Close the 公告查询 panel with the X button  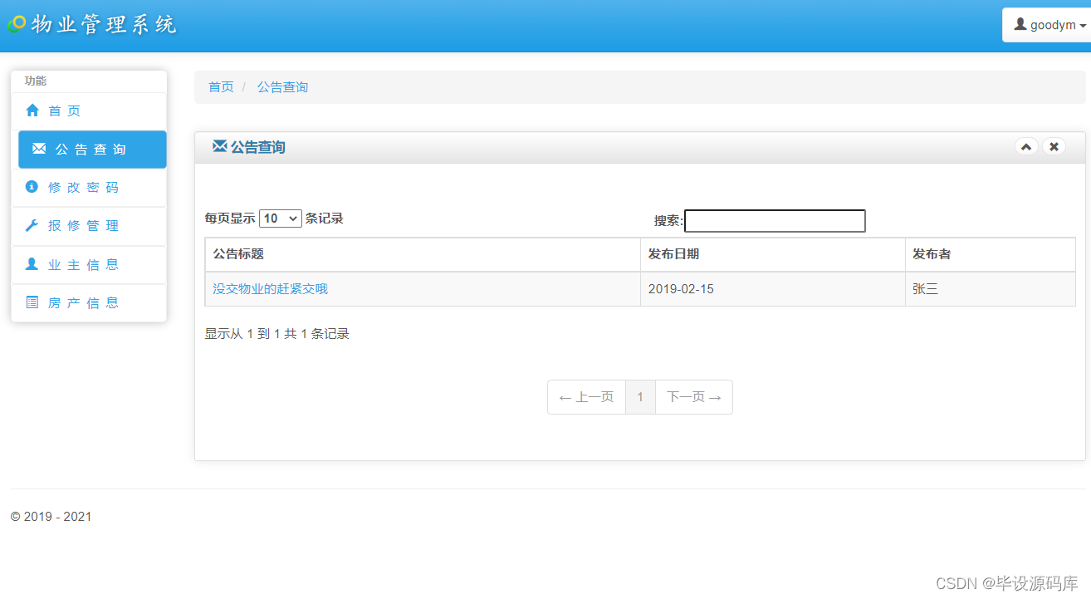1054,147
